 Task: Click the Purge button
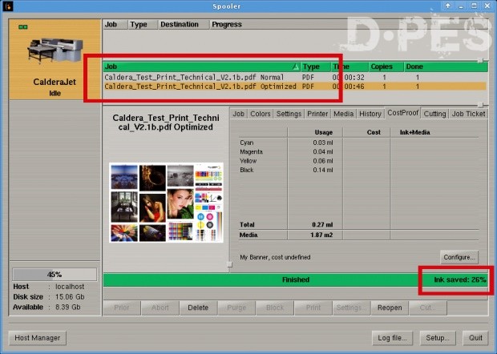236,308
